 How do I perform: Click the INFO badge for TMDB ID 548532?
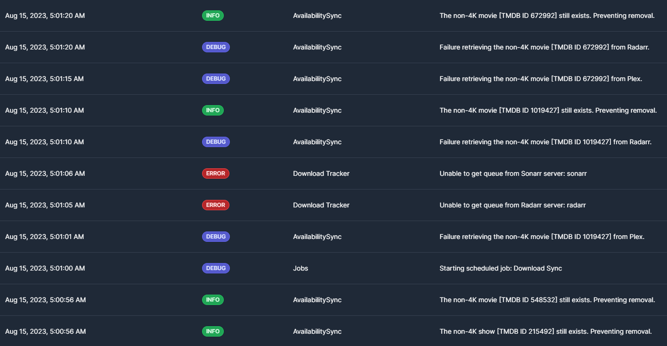(x=213, y=299)
